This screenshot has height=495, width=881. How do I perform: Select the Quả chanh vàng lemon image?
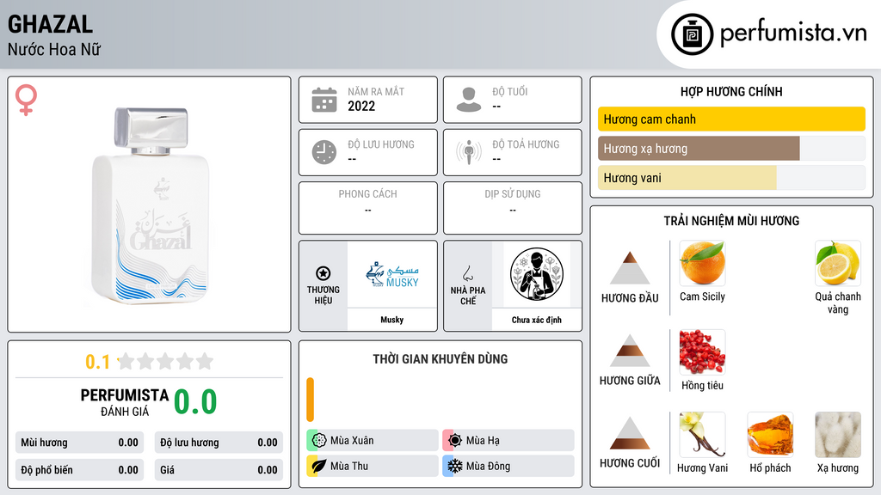pos(838,263)
